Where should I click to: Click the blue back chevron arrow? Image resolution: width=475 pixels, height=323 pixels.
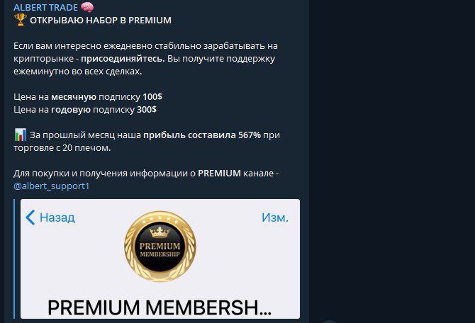click(x=30, y=217)
